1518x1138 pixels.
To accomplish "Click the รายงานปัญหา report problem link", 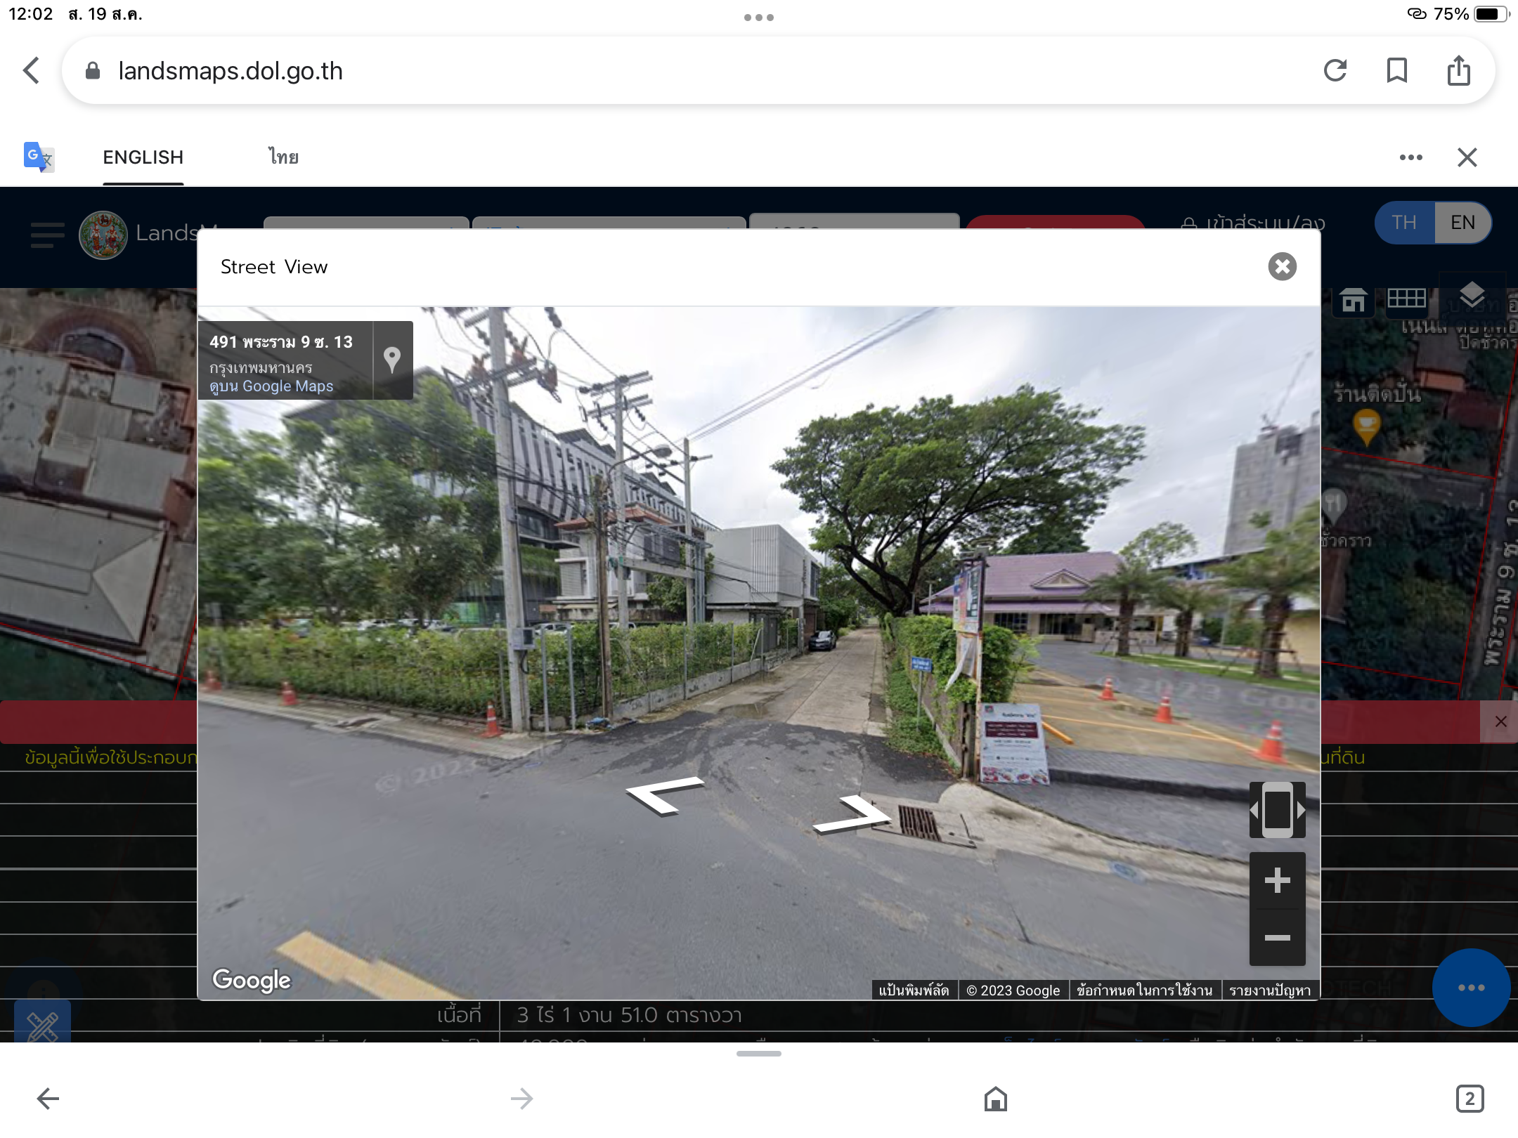I will (1270, 990).
